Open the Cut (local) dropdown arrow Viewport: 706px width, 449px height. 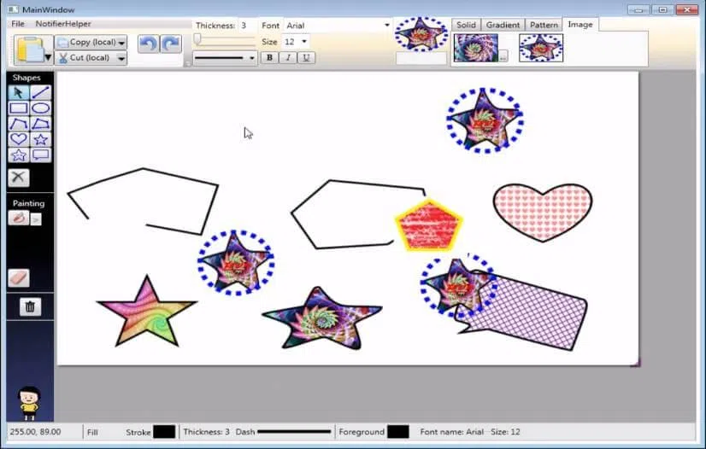[x=121, y=58]
